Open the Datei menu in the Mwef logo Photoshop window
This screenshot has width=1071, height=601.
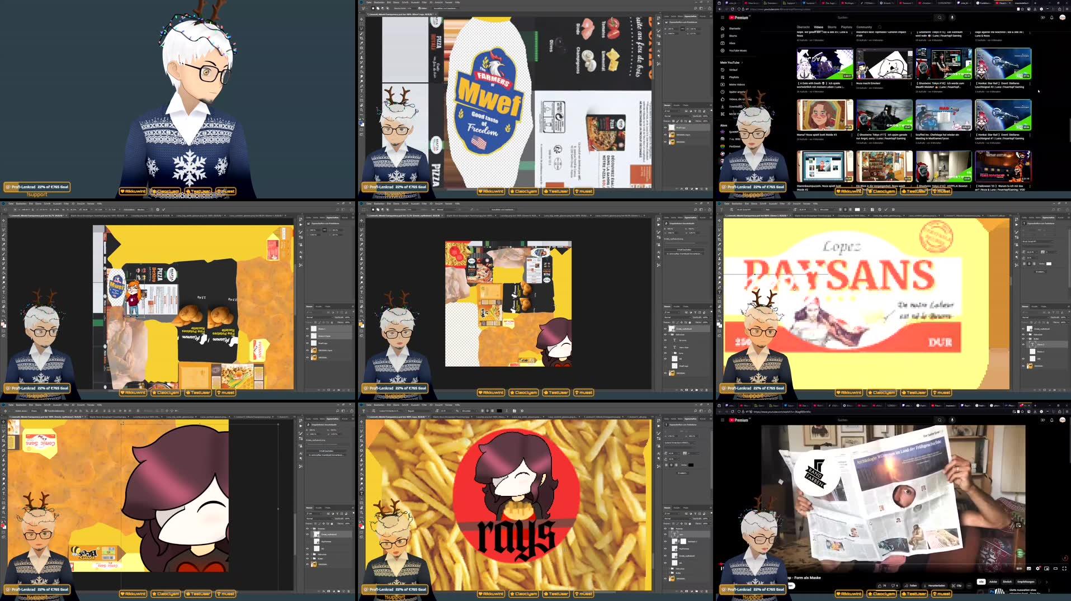[369, 2]
